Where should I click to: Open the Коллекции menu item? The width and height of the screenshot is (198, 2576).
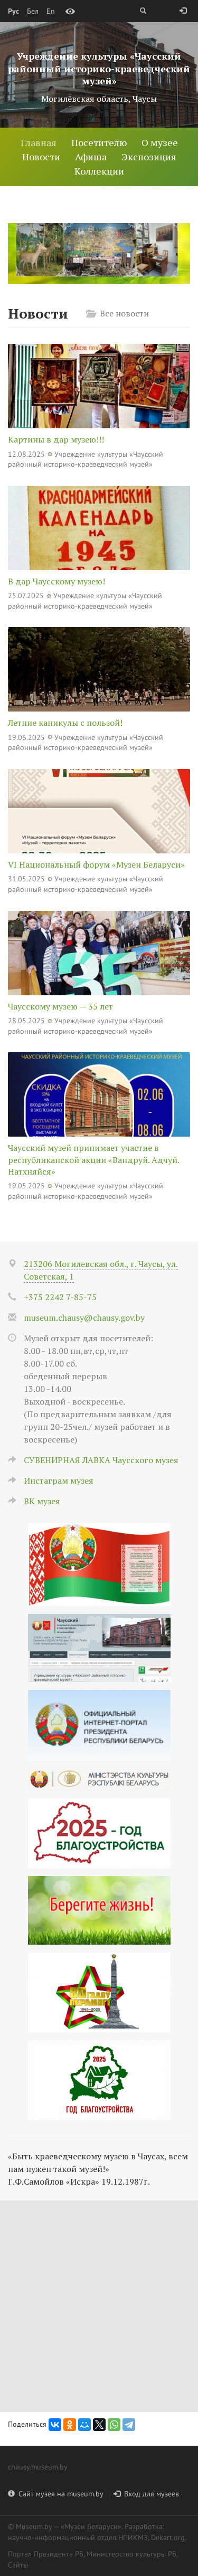[99, 171]
